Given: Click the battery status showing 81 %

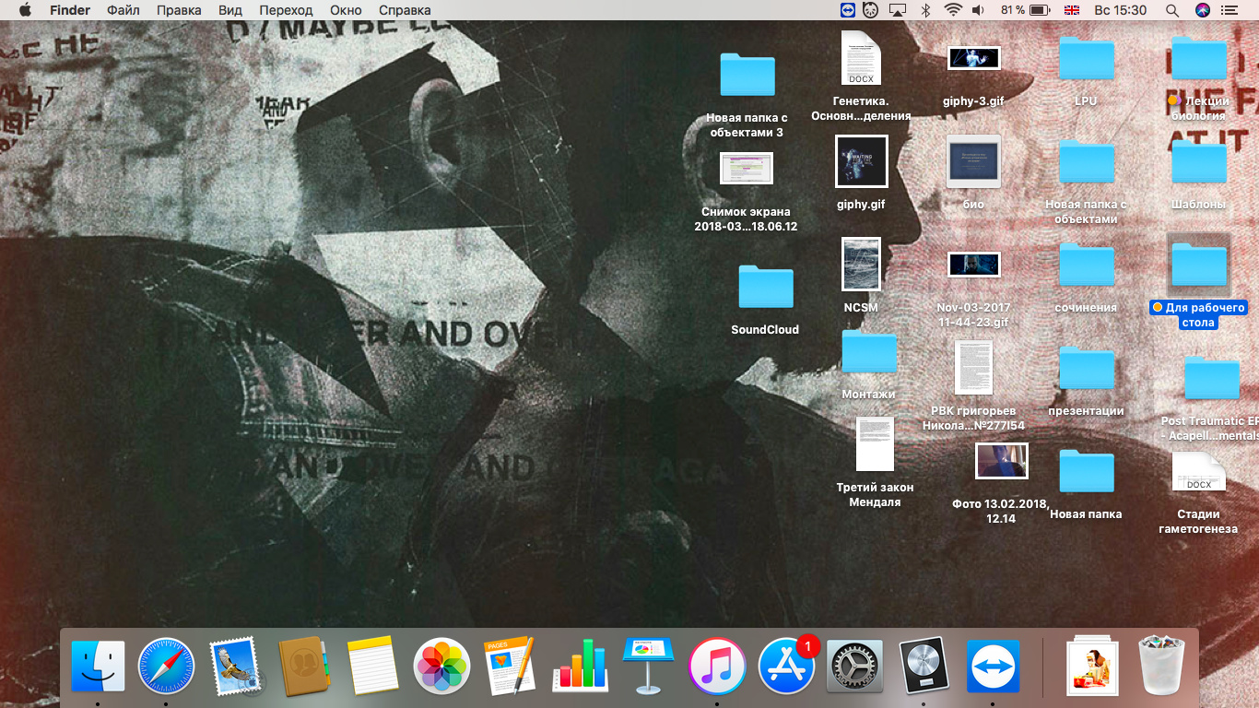Looking at the screenshot, I should coord(1025,10).
